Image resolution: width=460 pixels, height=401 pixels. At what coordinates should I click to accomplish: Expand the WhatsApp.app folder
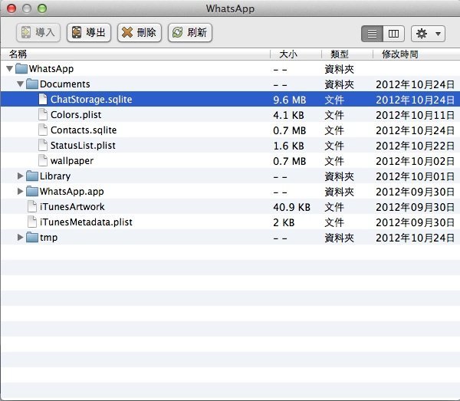(21, 192)
